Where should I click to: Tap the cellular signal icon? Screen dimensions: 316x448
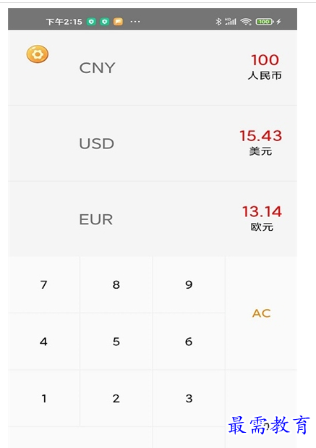pos(231,22)
